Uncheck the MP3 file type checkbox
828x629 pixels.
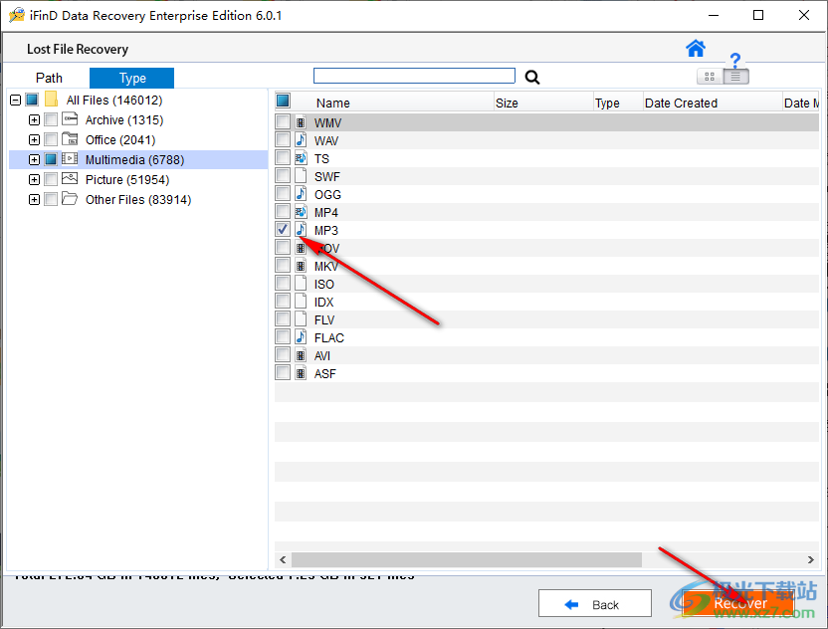[x=283, y=229]
